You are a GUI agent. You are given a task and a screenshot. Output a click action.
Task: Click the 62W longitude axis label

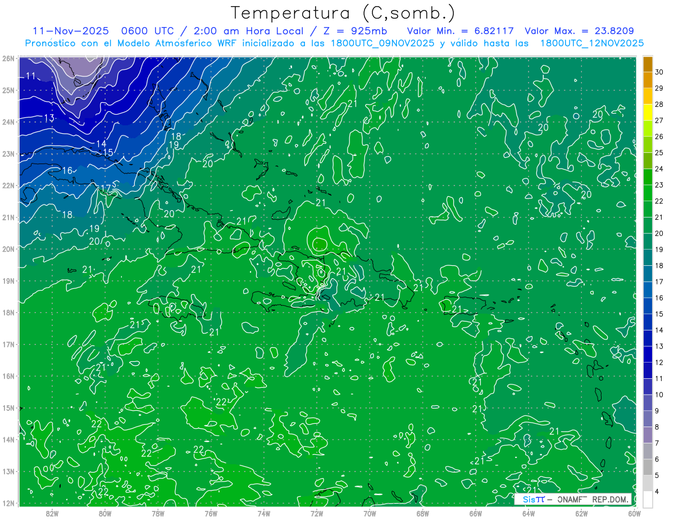tap(581, 513)
